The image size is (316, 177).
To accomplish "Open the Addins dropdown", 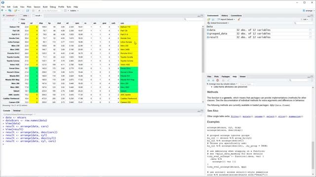I will pos(74,11).
